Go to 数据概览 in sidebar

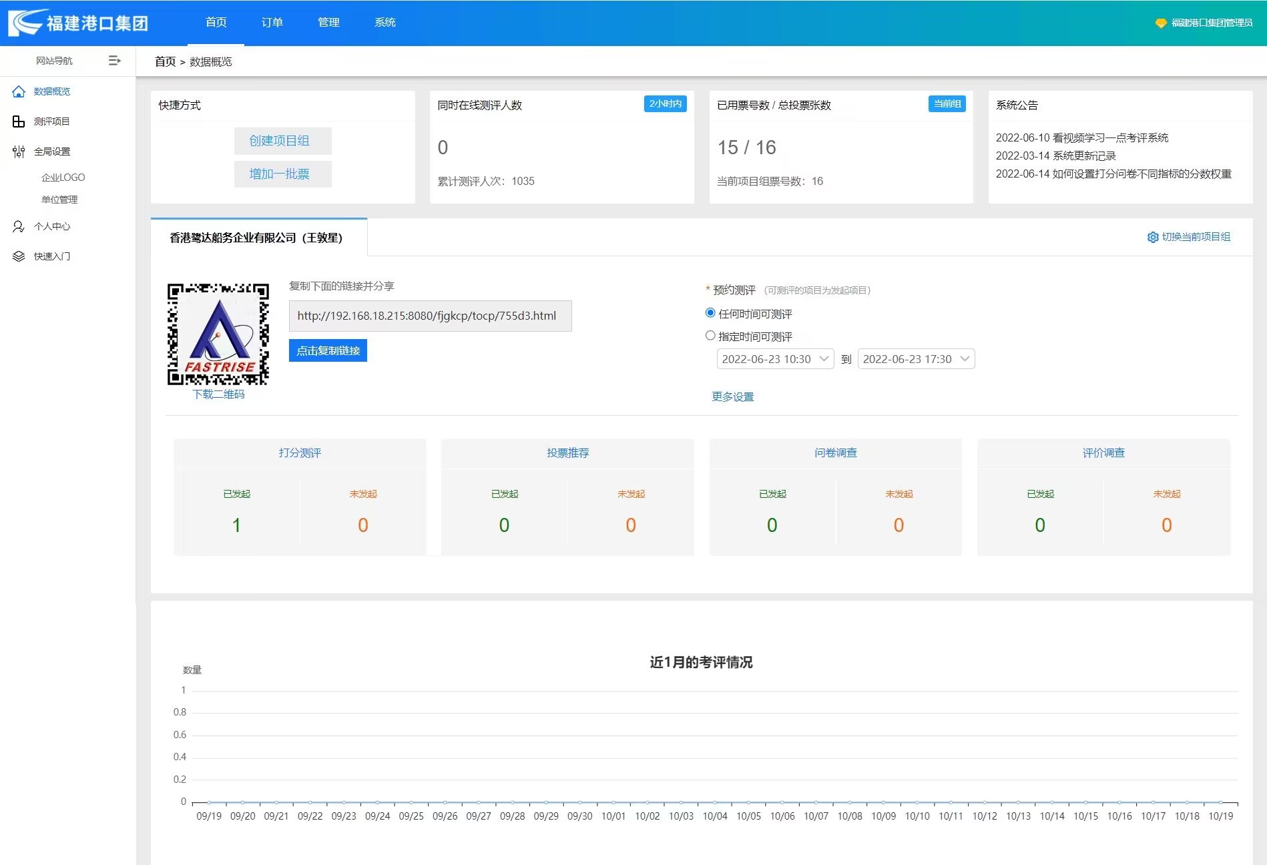click(52, 91)
